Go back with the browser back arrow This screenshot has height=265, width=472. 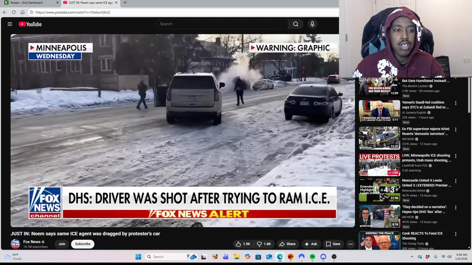pyautogui.click(x=5, y=12)
